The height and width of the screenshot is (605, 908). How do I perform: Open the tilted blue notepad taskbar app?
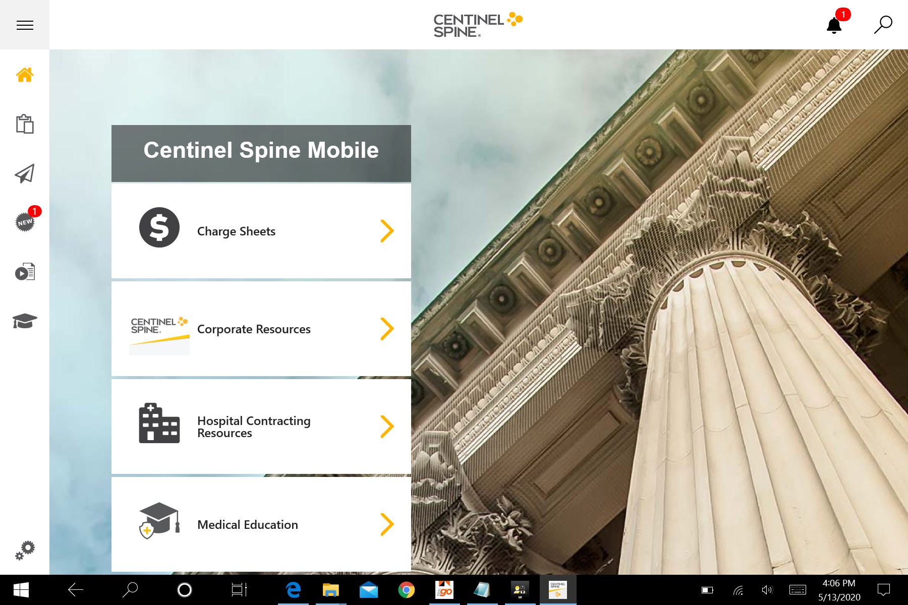click(482, 590)
